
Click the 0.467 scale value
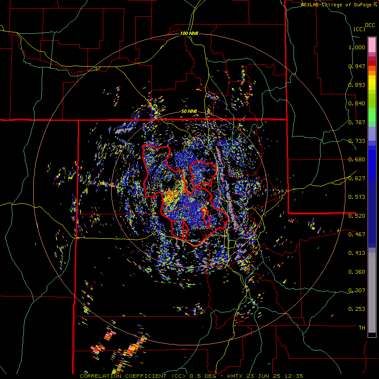click(357, 235)
